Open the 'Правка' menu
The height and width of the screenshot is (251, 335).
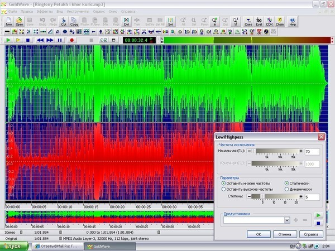coord(27,12)
